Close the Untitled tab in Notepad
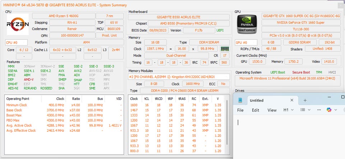Image resolution: width=345 pixels, height=159 pixels. coord(292,100)
